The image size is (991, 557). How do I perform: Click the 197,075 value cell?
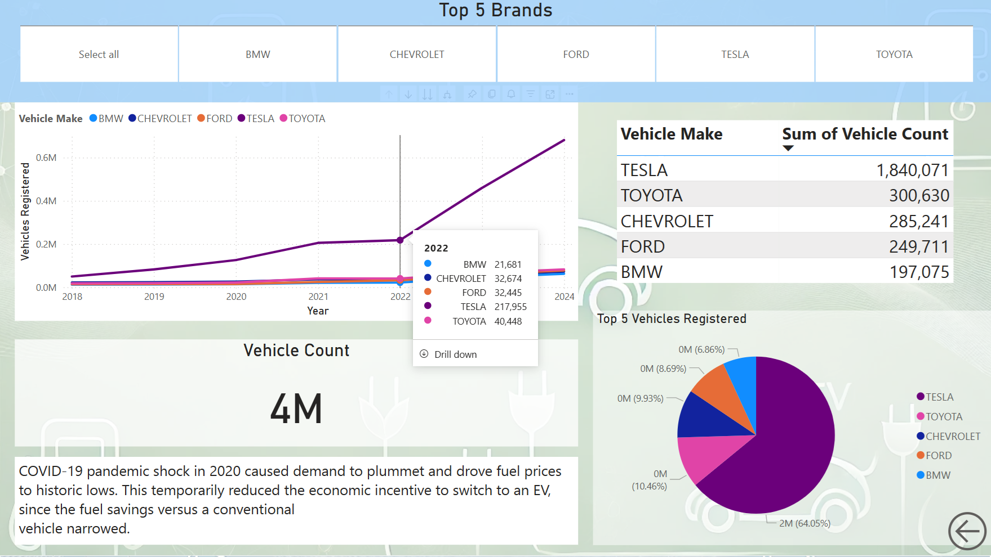coord(919,272)
